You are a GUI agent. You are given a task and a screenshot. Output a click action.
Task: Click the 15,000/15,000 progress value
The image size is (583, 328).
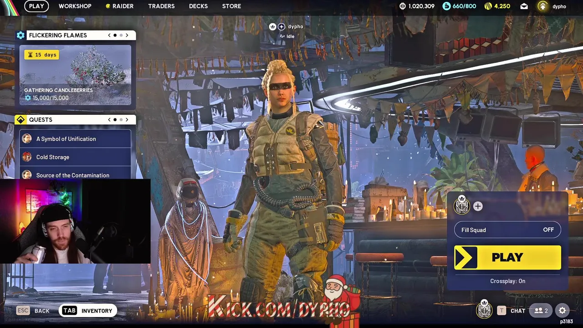[x=51, y=98]
